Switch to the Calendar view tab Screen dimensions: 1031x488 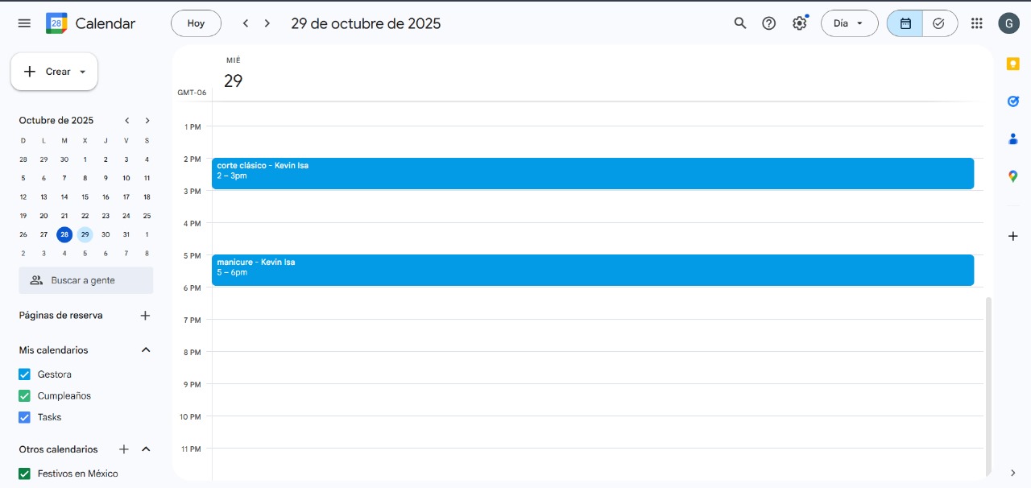tap(905, 23)
